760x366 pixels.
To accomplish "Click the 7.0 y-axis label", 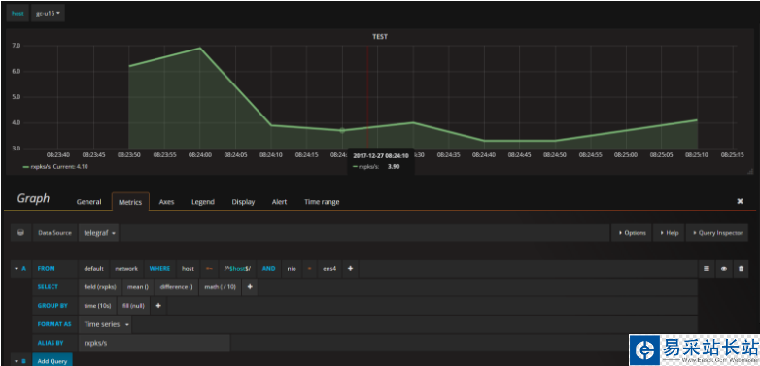I will 16,46.
